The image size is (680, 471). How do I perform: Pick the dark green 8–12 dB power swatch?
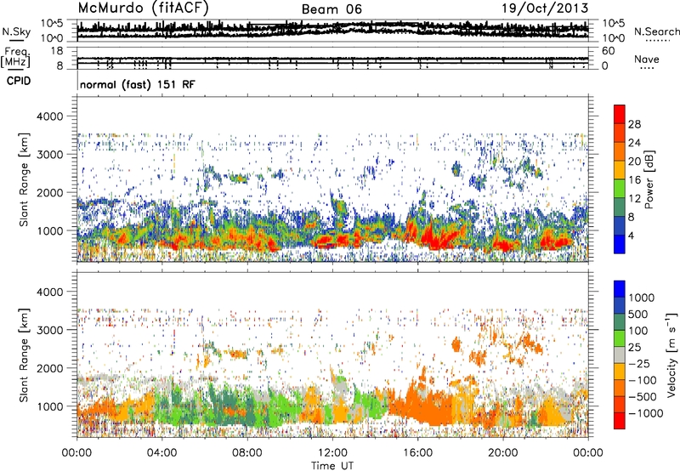(620, 207)
